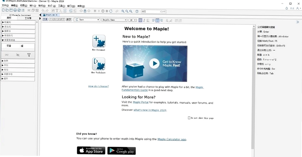Open the 格式 (Format) menu

point(42,6)
